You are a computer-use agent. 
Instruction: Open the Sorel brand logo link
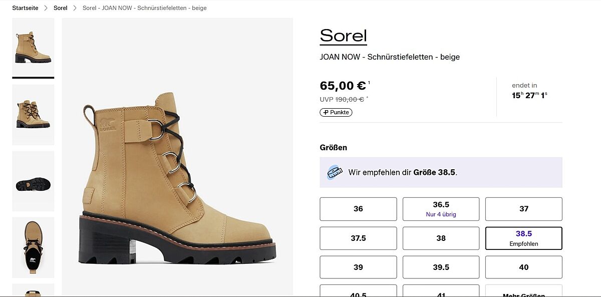coord(344,36)
